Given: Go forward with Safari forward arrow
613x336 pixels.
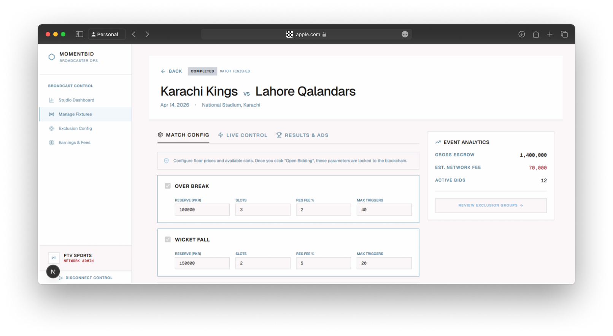Looking at the screenshot, I should coord(147,34).
